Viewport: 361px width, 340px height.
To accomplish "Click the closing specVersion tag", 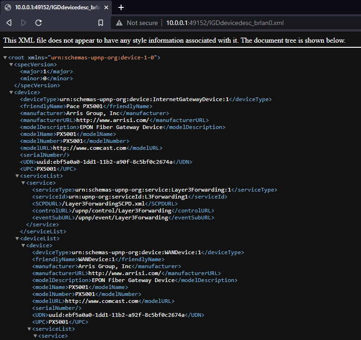I will pos(37,85).
